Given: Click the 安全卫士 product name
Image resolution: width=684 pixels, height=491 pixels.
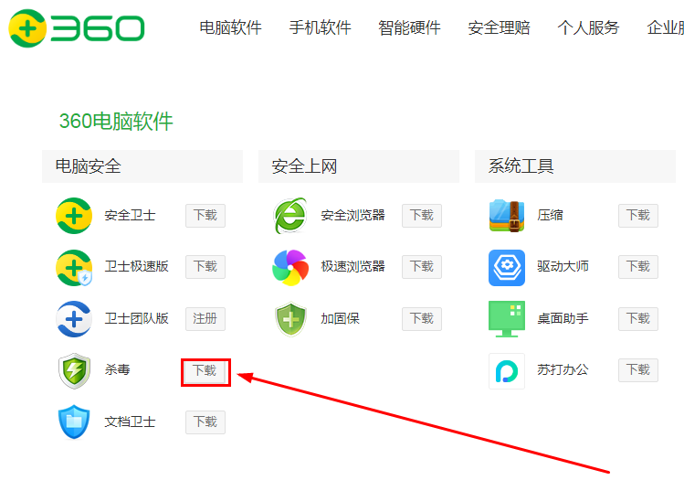Looking at the screenshot, I should coord(130,216).
